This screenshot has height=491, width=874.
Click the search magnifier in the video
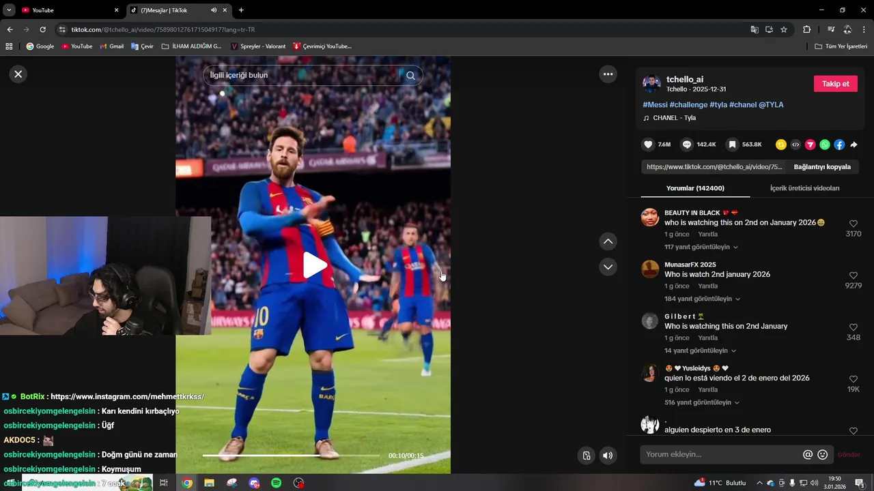tap(410, 76)
